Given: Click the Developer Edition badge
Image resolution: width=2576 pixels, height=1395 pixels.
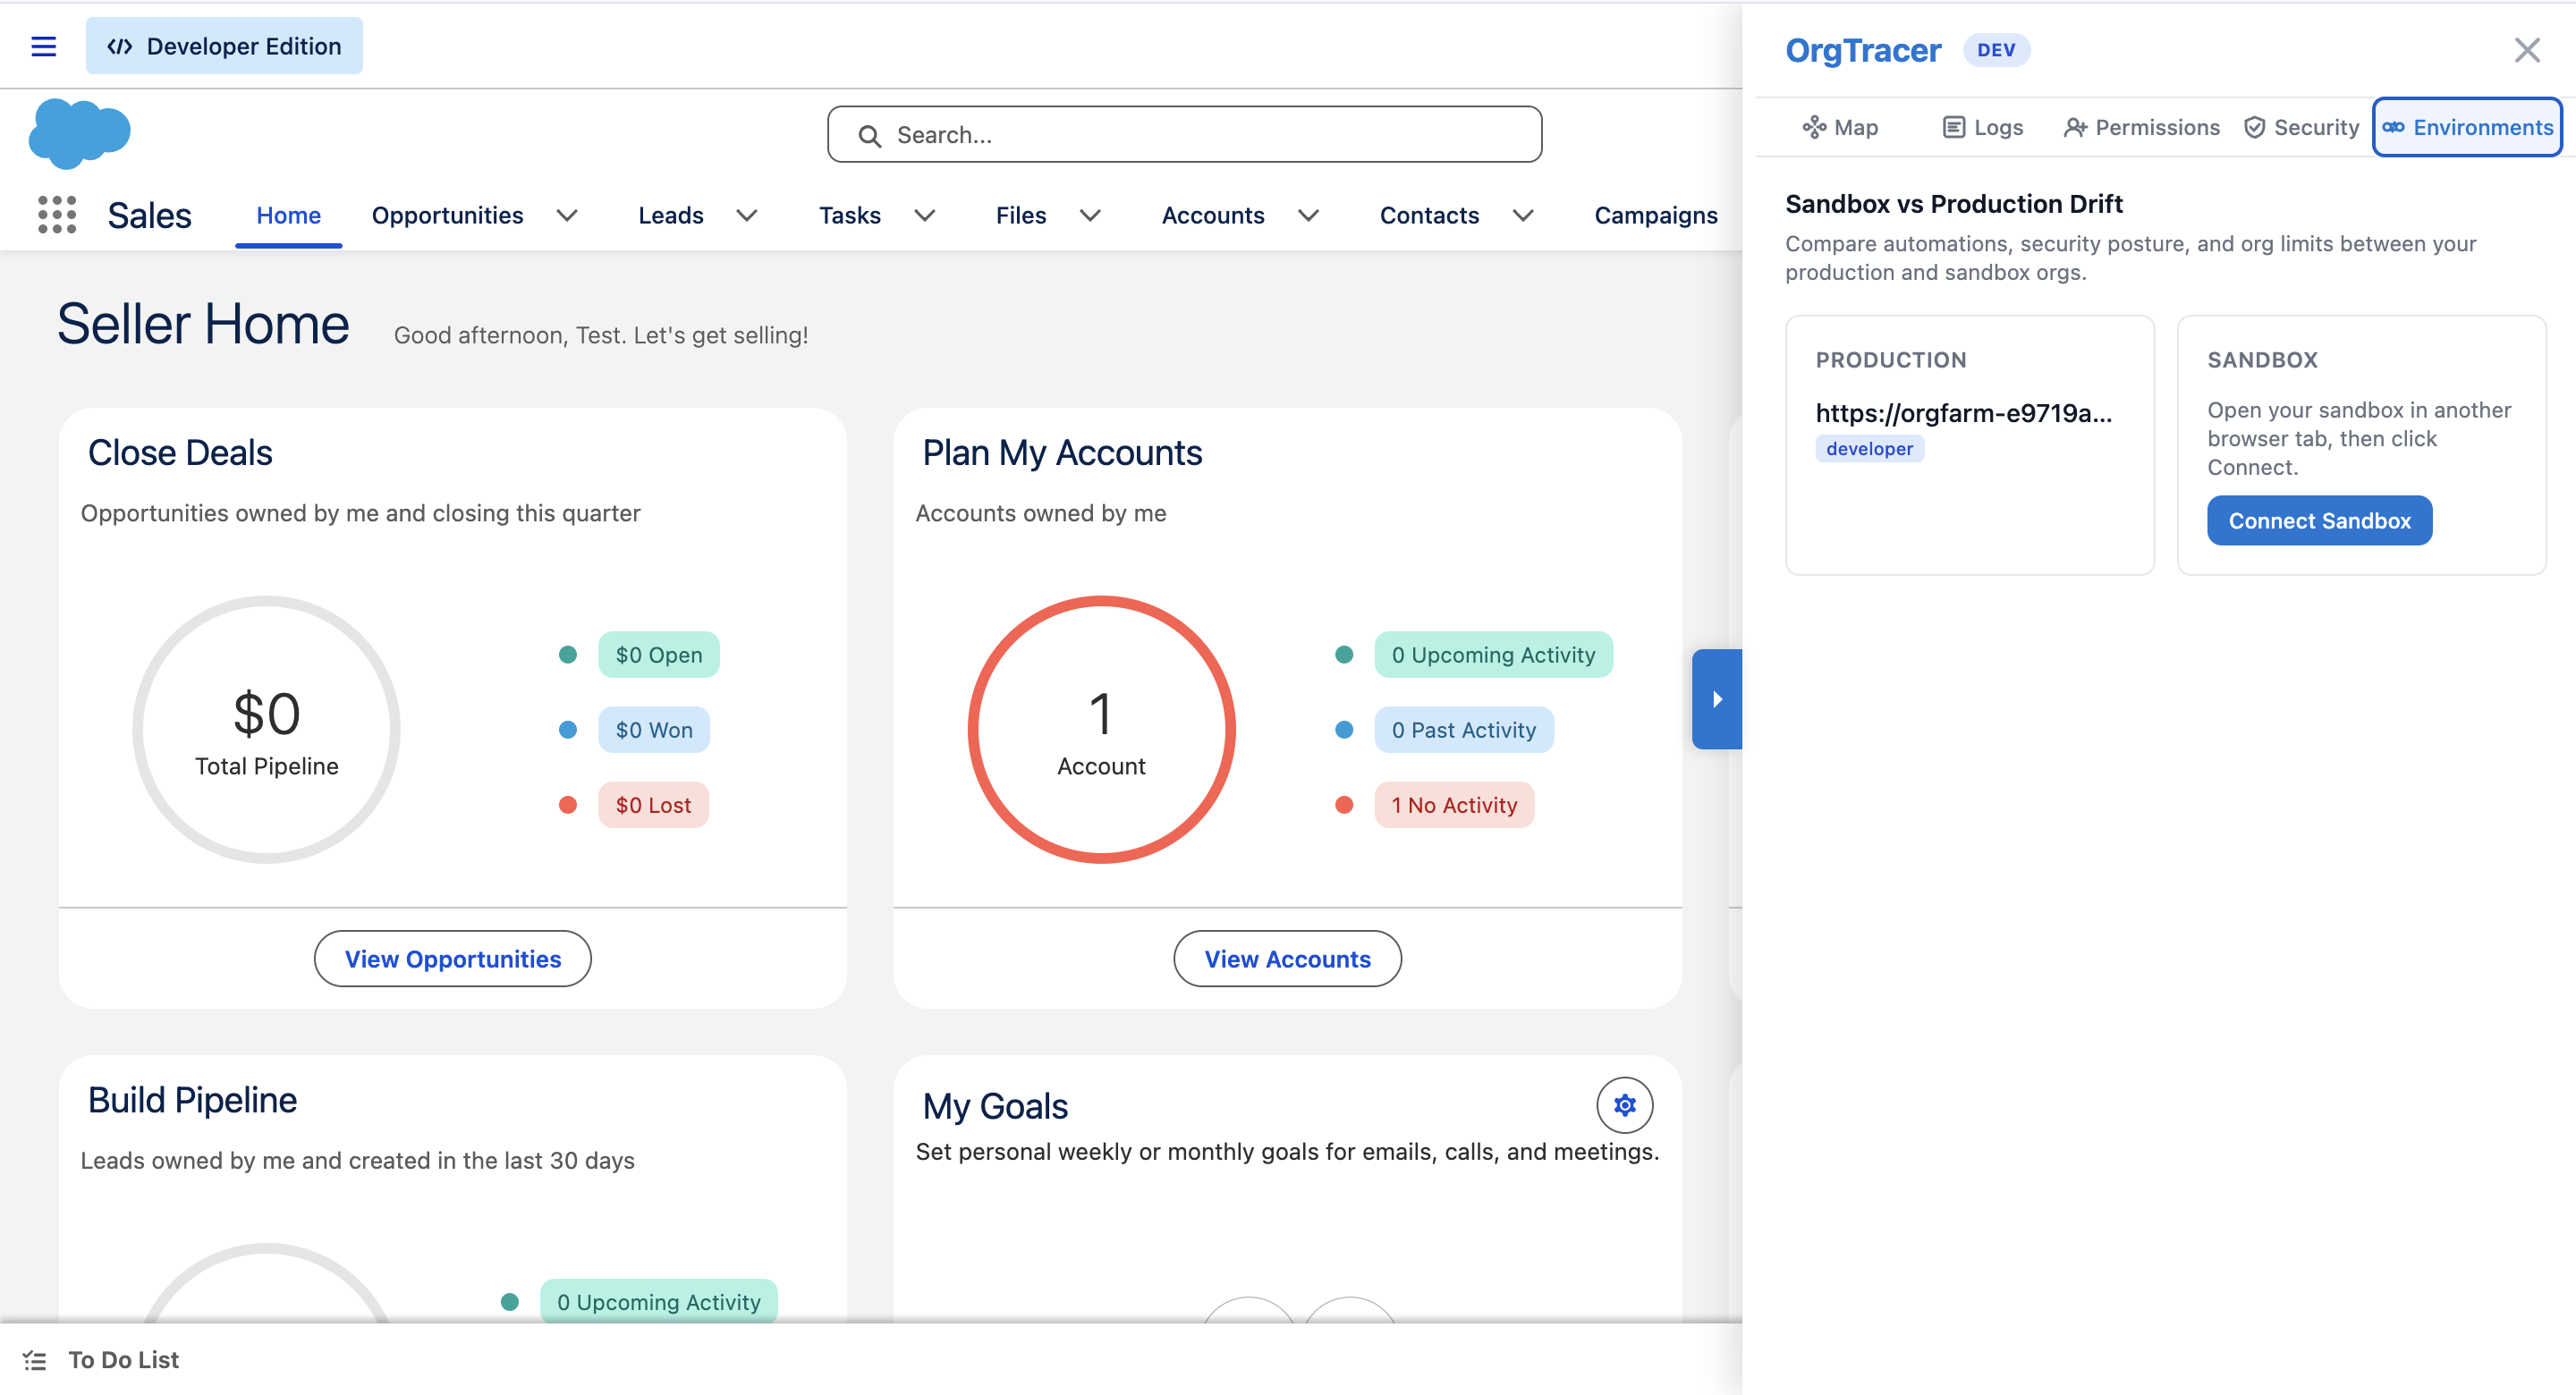Looking at the screenshot, I should [224, 46].
